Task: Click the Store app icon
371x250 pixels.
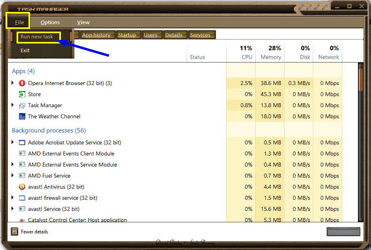Action: click(x=22, y=94)
